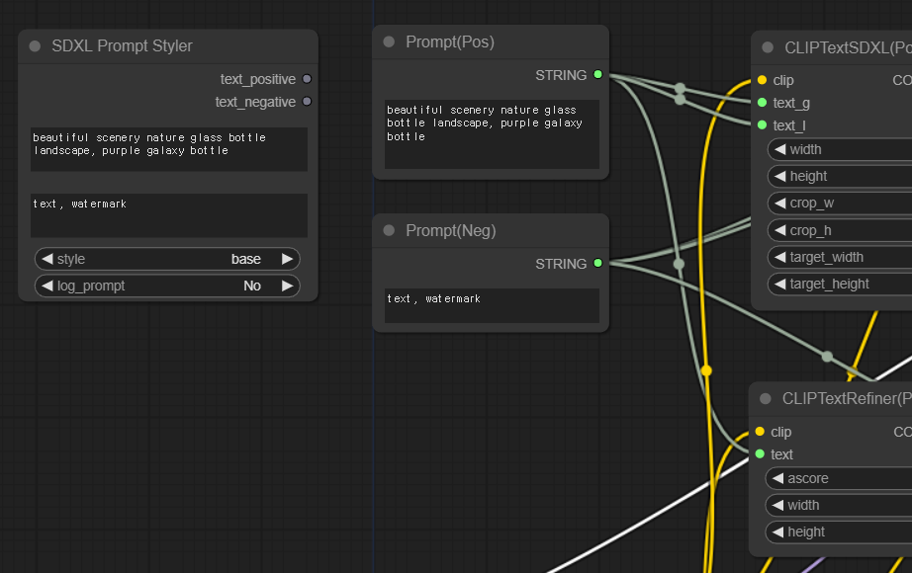Screen dimensions: 912x573
Task: Decrease CLIPTextRefiner width value
Action: 777,505
